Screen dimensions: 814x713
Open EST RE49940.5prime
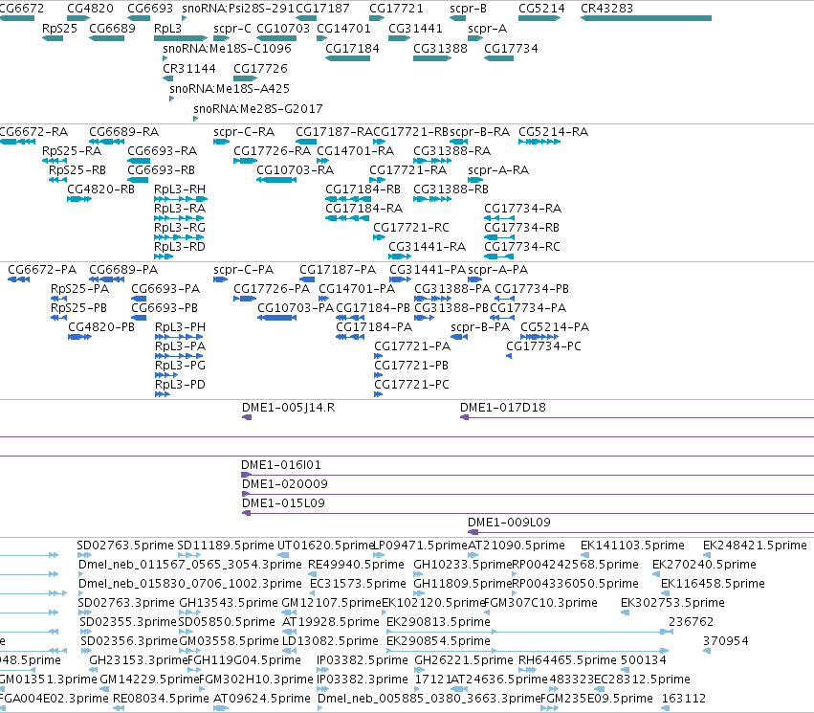[x=356, y=565]
